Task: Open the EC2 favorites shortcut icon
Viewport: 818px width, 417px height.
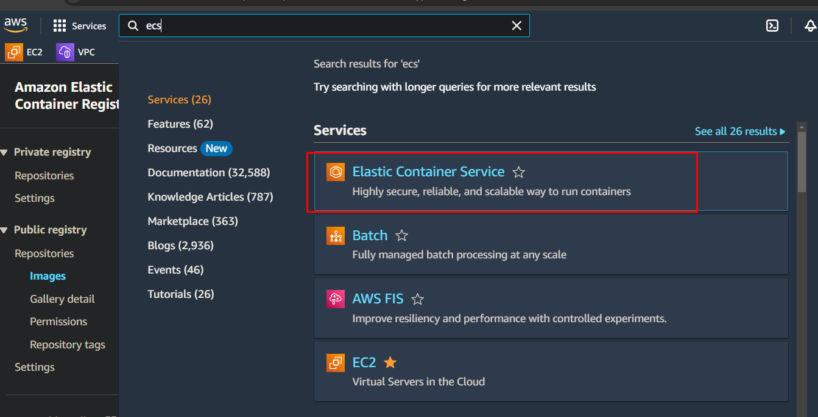Action: click(12, 52)
